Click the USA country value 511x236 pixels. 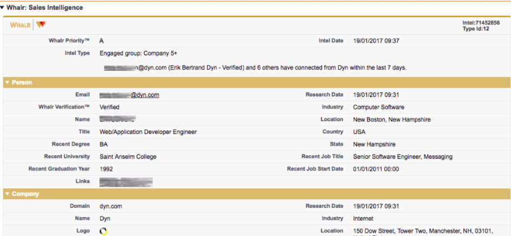pos(359,132)
